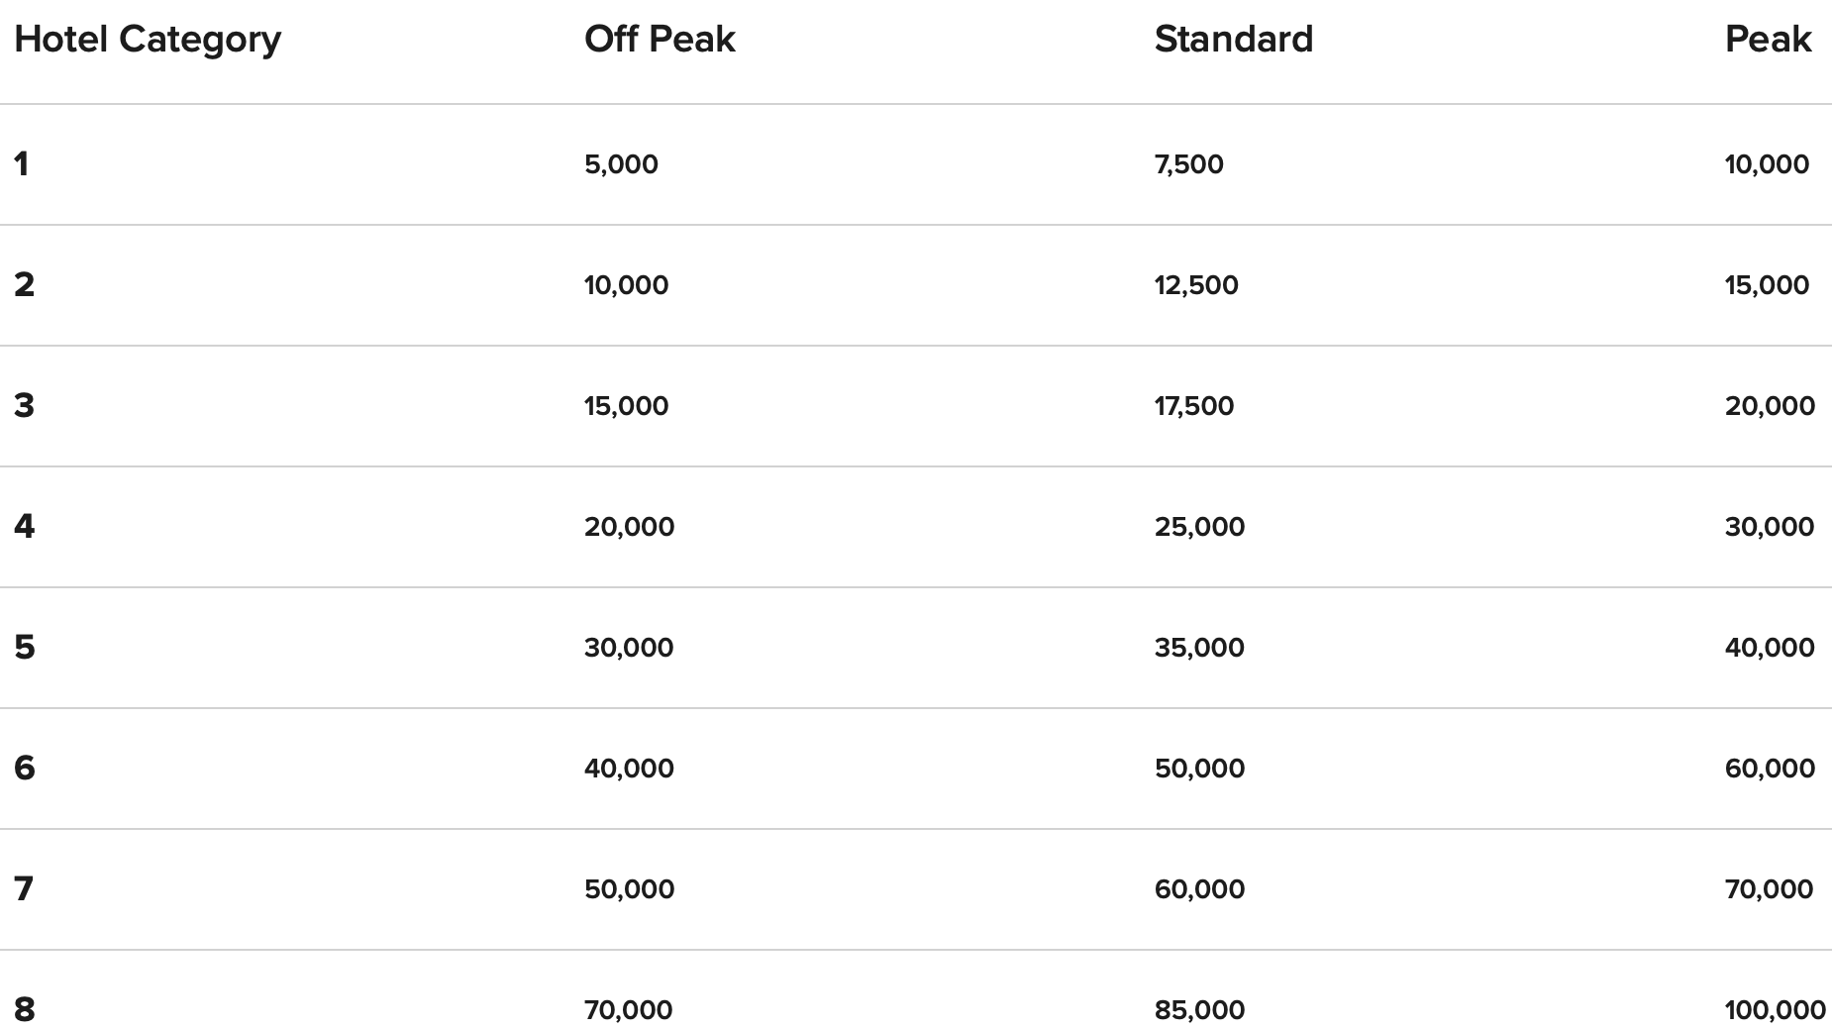This screenshot has width=1832, height=1030.
Task: Click the Hotel Category column header
Action: click(148, 40)
